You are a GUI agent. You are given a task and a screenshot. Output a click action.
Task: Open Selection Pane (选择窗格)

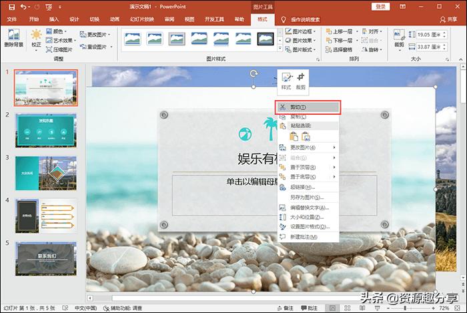pos(339,50)
